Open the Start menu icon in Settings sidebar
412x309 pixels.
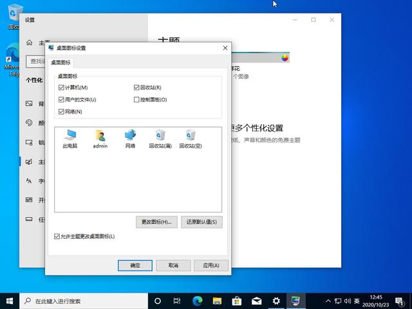(29, 200)
